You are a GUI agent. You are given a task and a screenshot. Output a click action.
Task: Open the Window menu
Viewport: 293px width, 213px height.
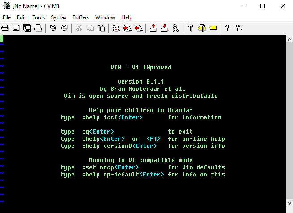[105, 17]
